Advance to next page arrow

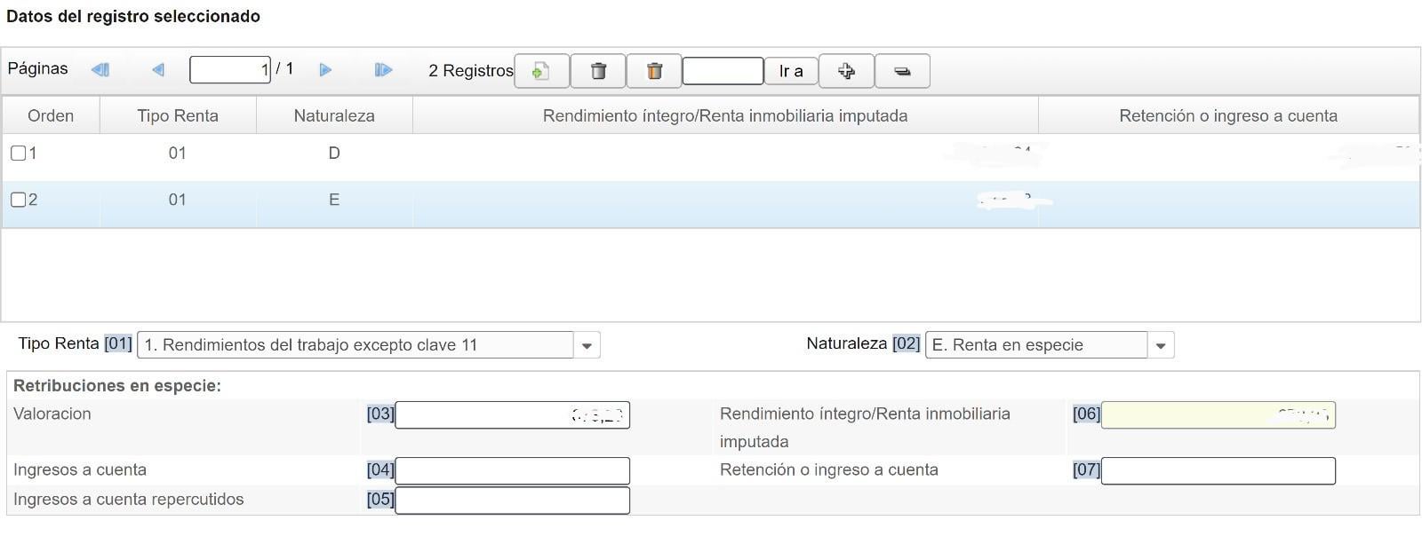click(x=325, y=70)
